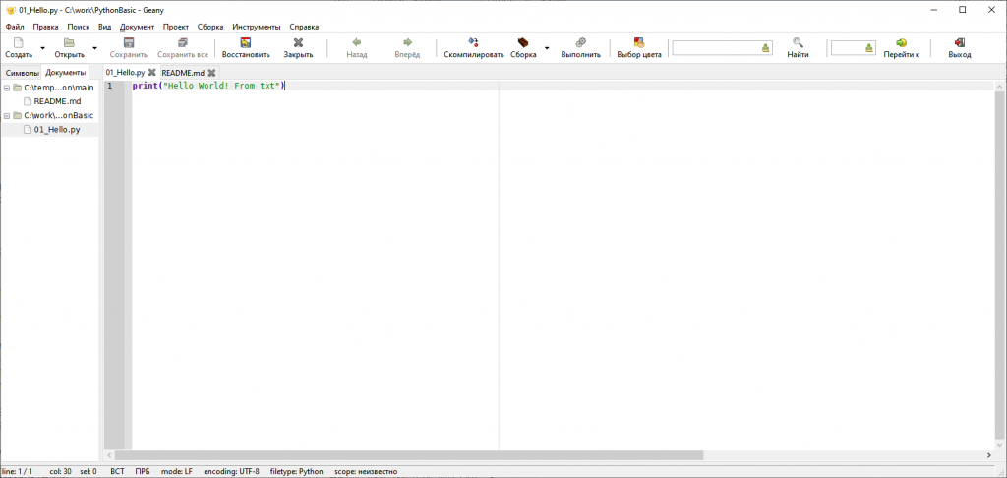The height and width of the screenshot is (478, 1007).
Task: Click the "filetype: Python" status text
Action: click(297, 471)
